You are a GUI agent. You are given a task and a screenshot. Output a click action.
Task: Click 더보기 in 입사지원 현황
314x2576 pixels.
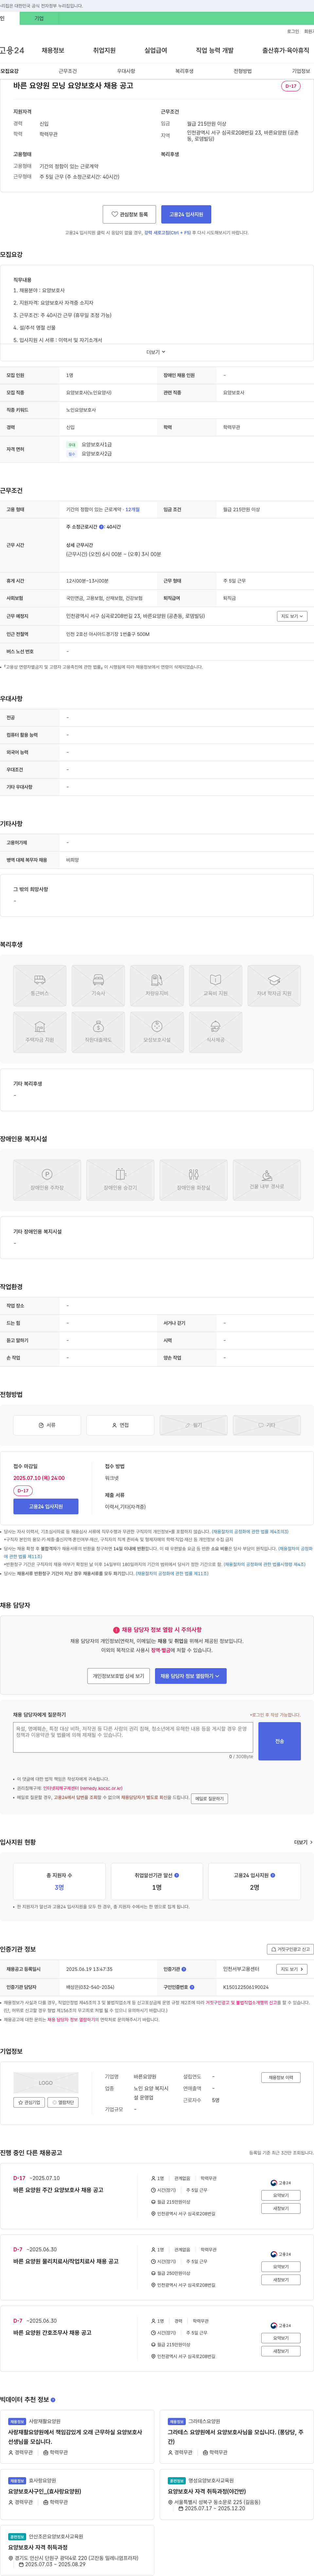(303, 1842)
